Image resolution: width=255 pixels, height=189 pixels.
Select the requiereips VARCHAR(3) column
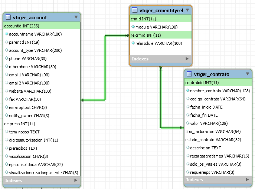(218, 172)
